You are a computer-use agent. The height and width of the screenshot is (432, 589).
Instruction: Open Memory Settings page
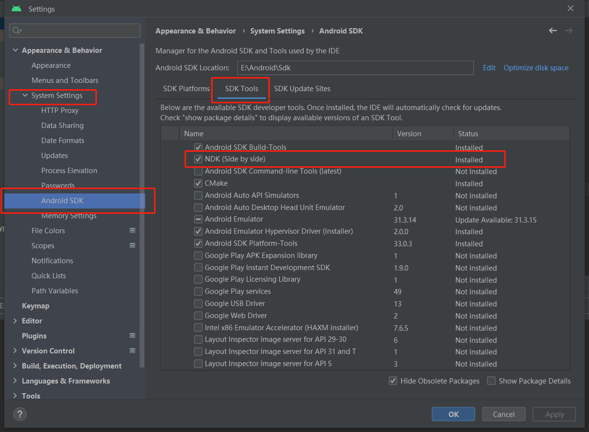click(69, 216)
